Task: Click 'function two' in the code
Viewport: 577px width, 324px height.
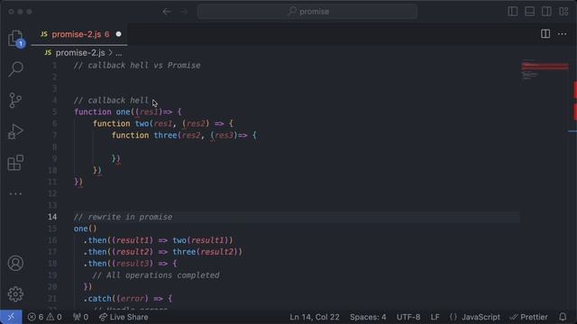Action: pyautogui.click(x=121, y=123)
